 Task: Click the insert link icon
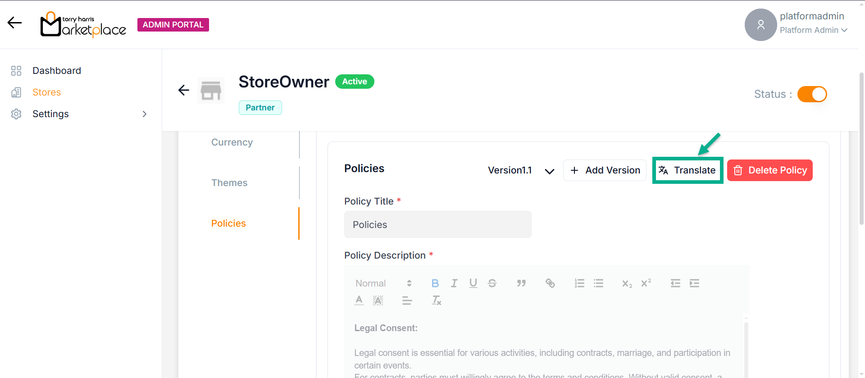pyautogui.click(x=550, y=283)
